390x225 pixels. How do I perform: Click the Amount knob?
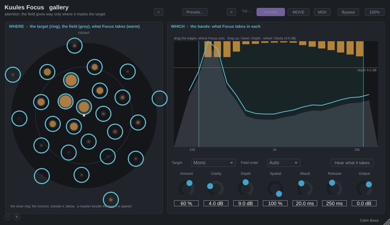186,188
